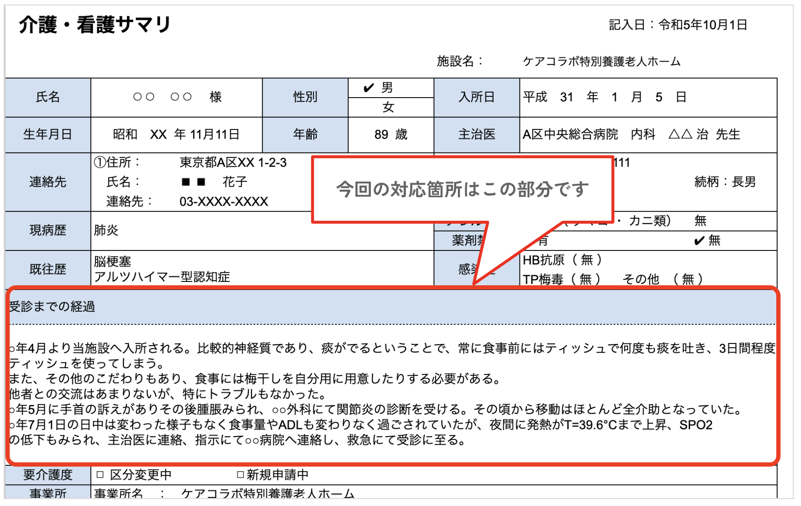Check the 区分変更中 checkbox
The width and height of the screenshot is (801, 506).
pyautogui.click(x=100, y=475)
